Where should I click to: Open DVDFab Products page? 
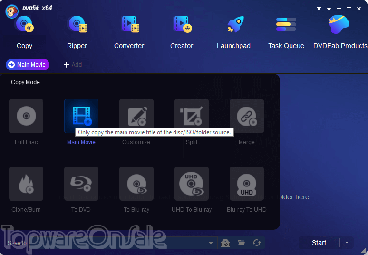340,32
